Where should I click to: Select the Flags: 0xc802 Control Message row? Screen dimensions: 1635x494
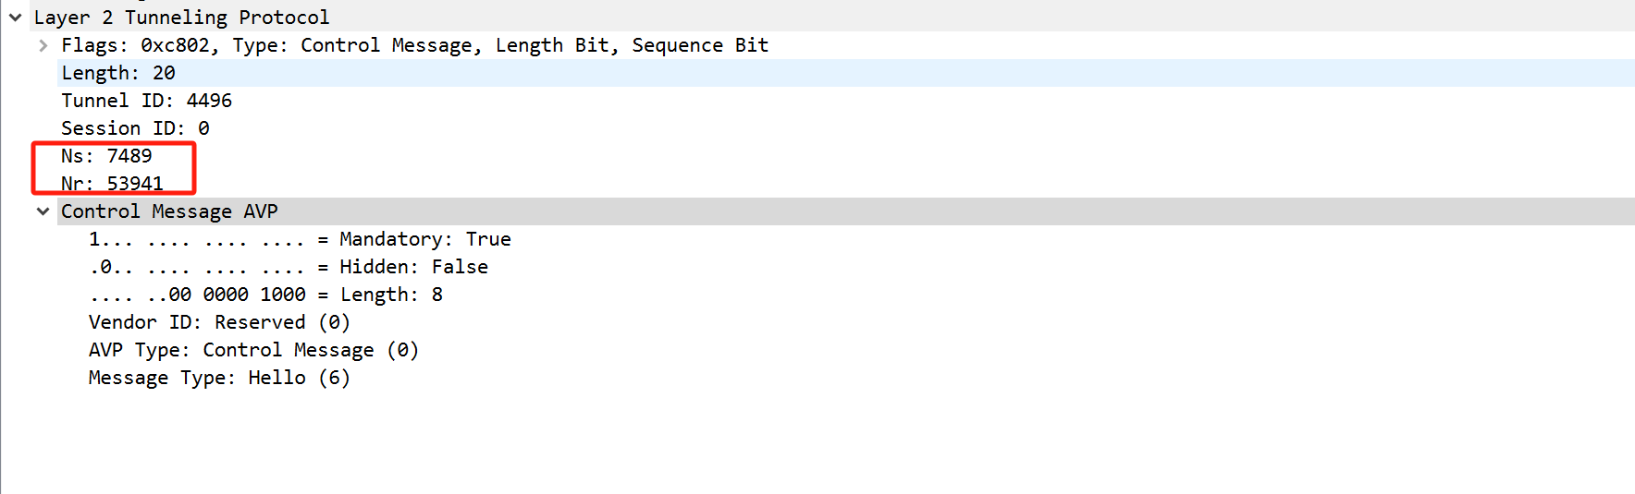[x=414, y=45]
